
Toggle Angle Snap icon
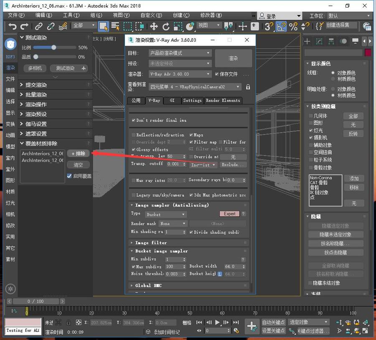click(x=281, y=26)
